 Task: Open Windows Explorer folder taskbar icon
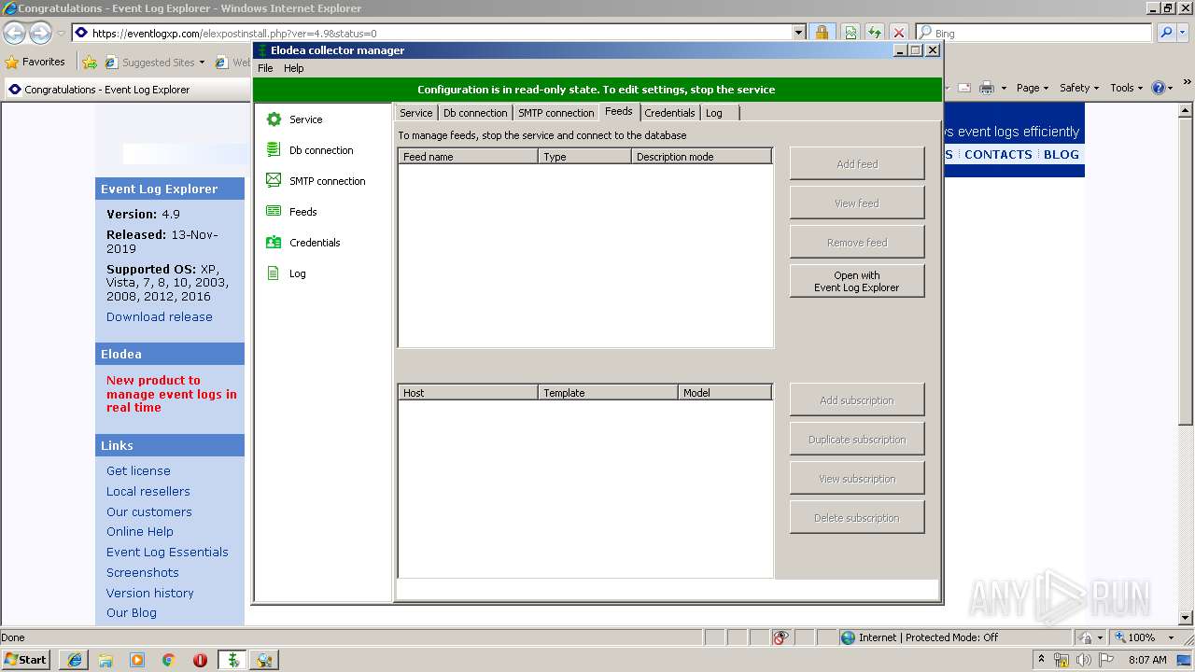click(x=105, y=660)
